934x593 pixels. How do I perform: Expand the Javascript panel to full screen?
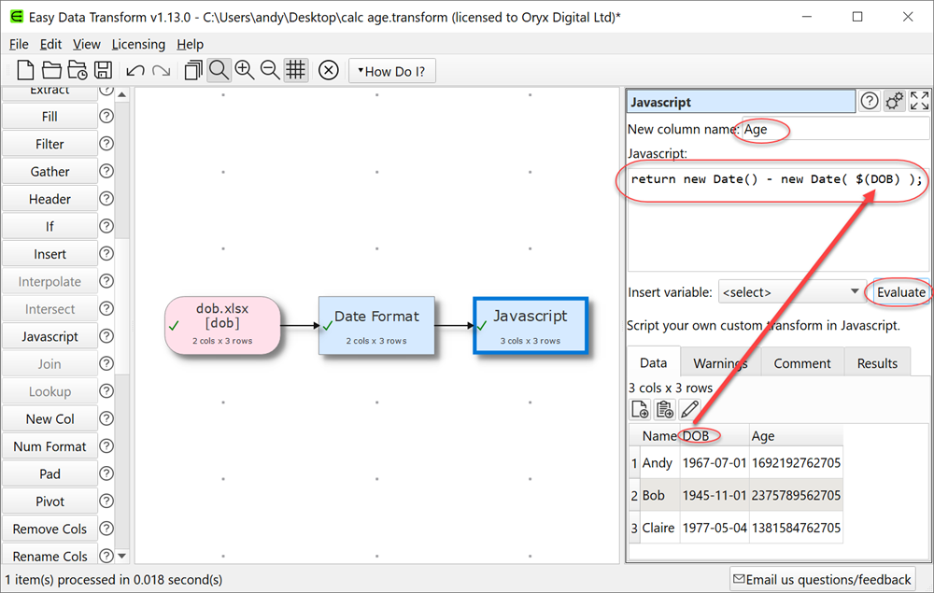click(x=919, y=100)
